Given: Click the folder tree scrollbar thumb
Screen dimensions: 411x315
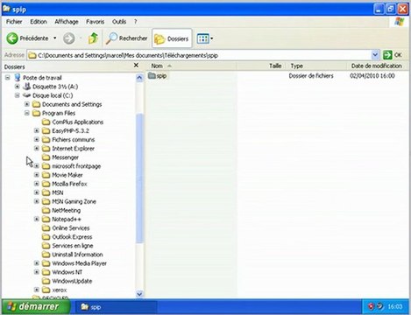Looking at the screenshot, I should (x=139, y=178).
